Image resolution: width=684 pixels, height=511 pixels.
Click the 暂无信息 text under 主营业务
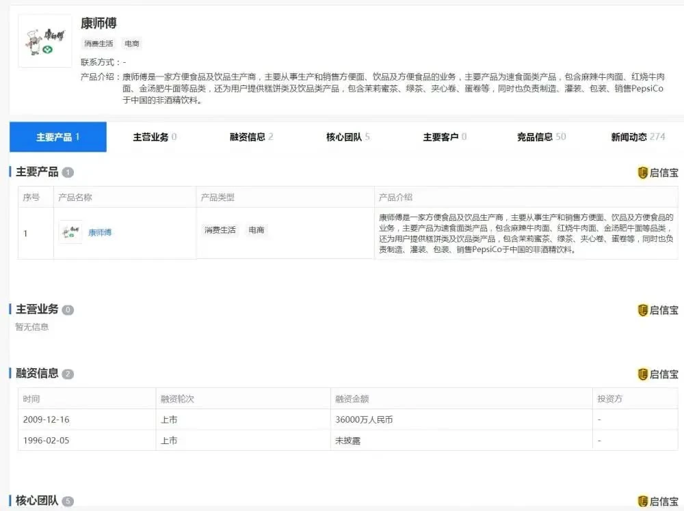coord(32,327)
